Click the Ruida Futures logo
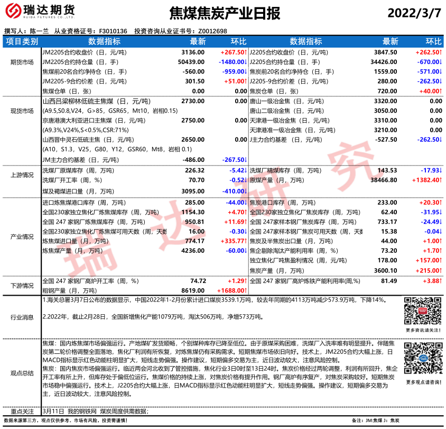Image resolution: width=446 pixels, height=429 pixels. click(40, 12)
